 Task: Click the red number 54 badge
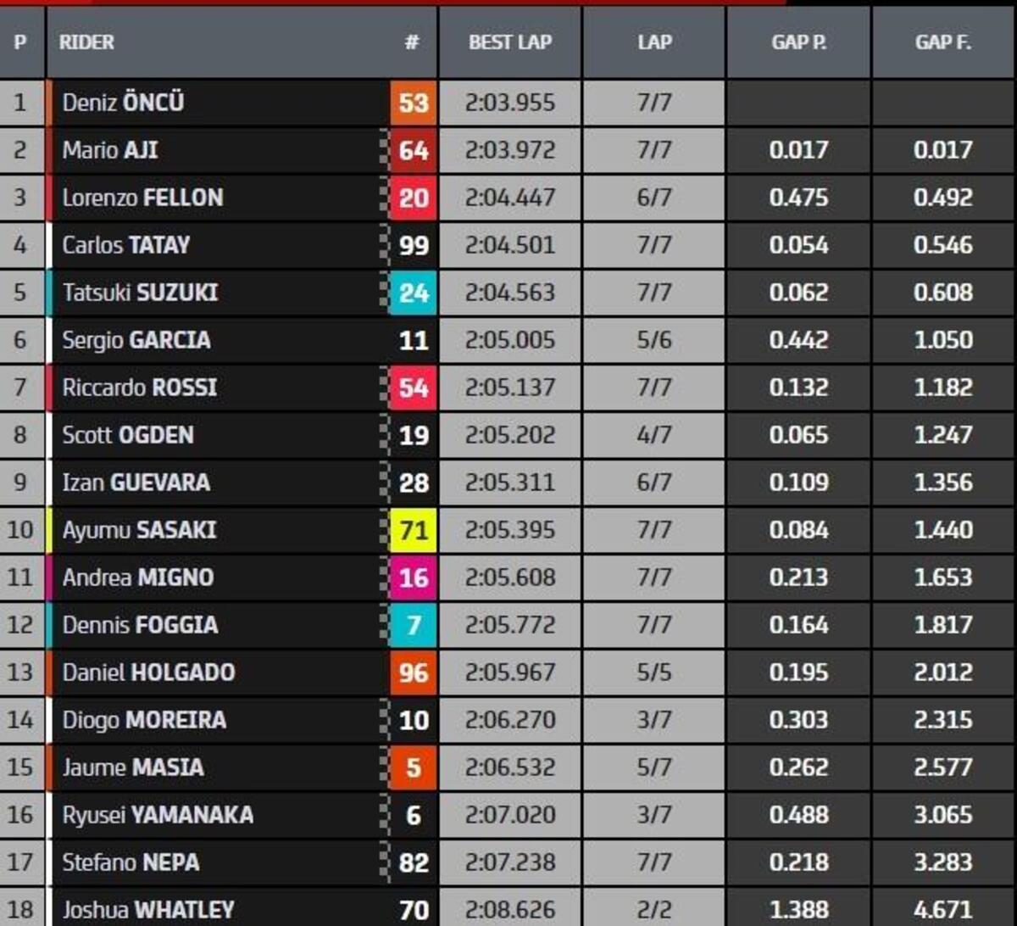click(413, 388)
